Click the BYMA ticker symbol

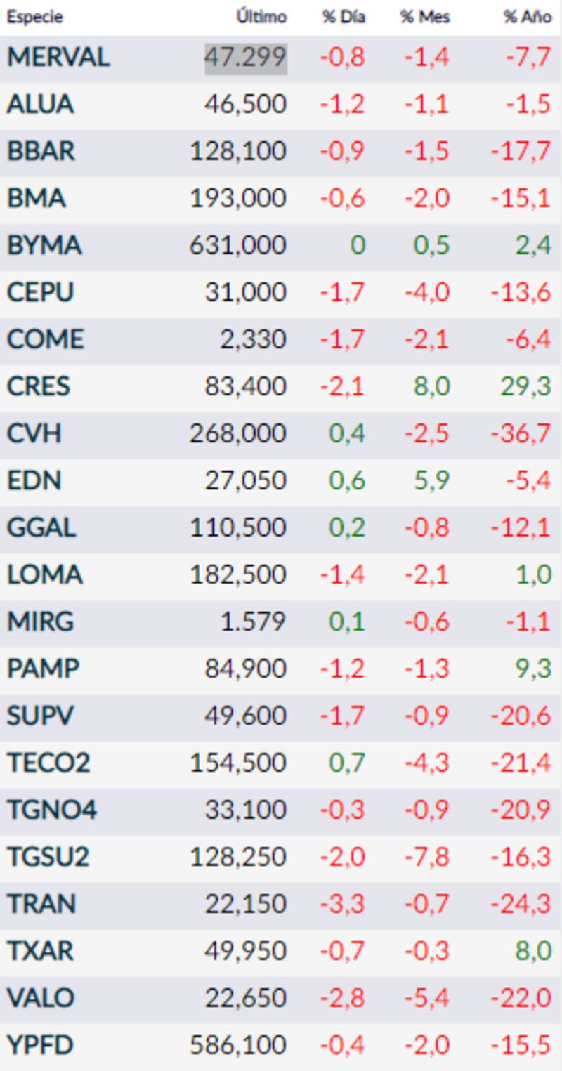pos(44,246)
